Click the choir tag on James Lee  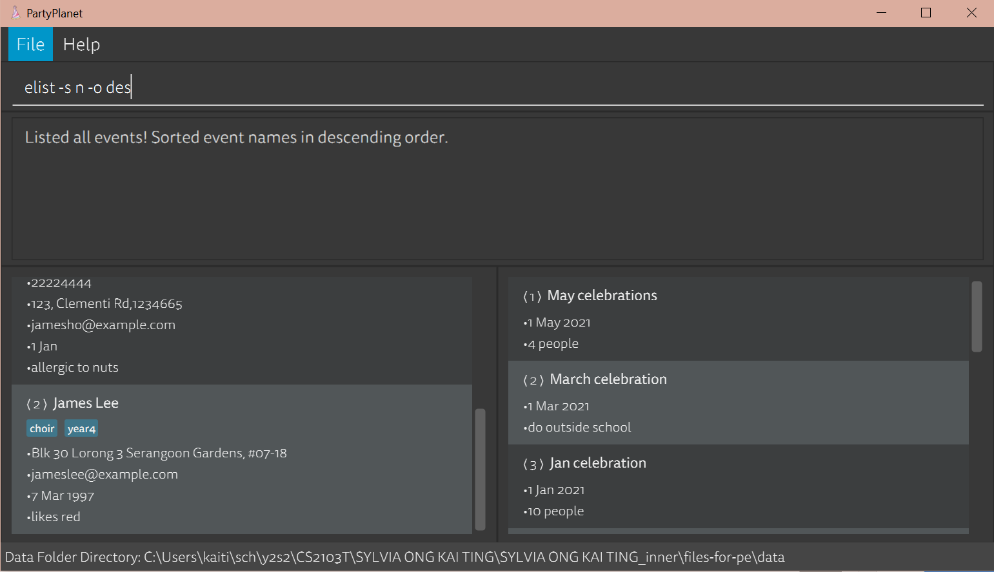[x=42, y=428]
